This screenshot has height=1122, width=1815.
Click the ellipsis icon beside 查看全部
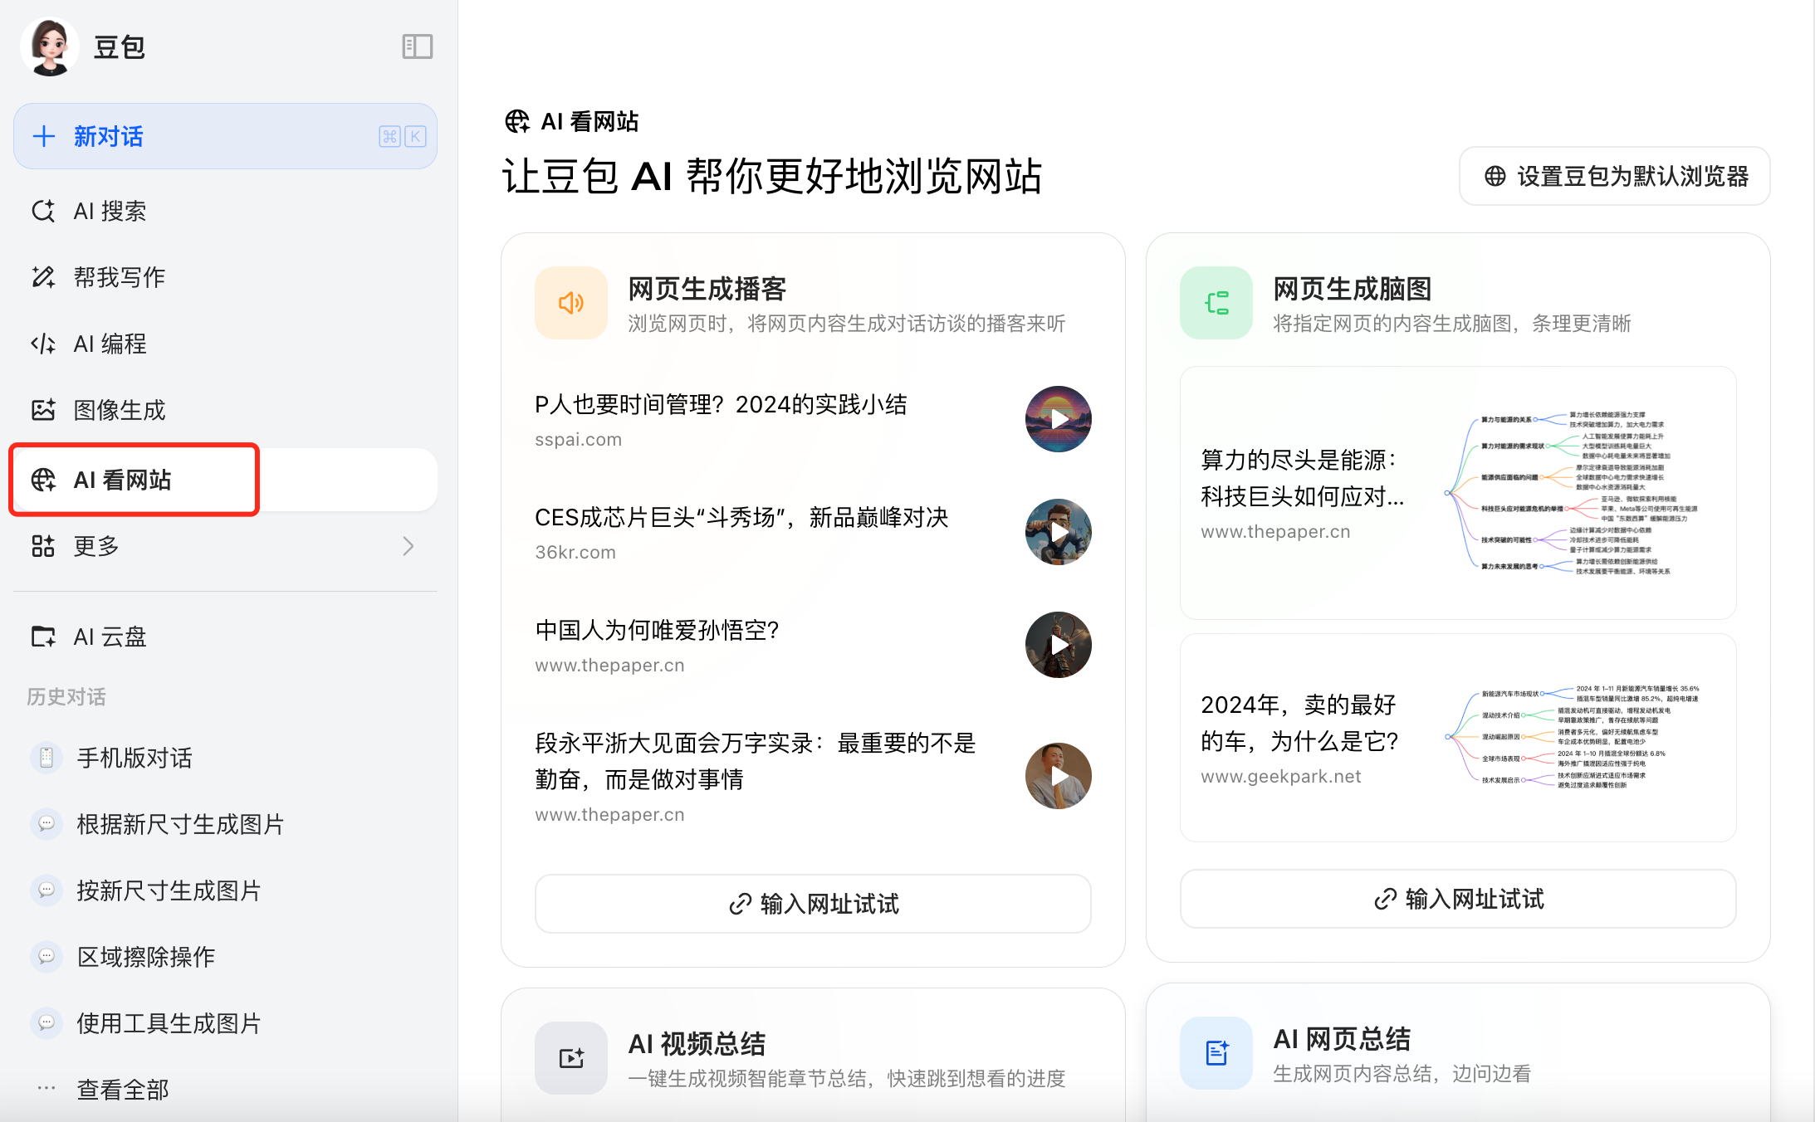[x=46, y=1088]
